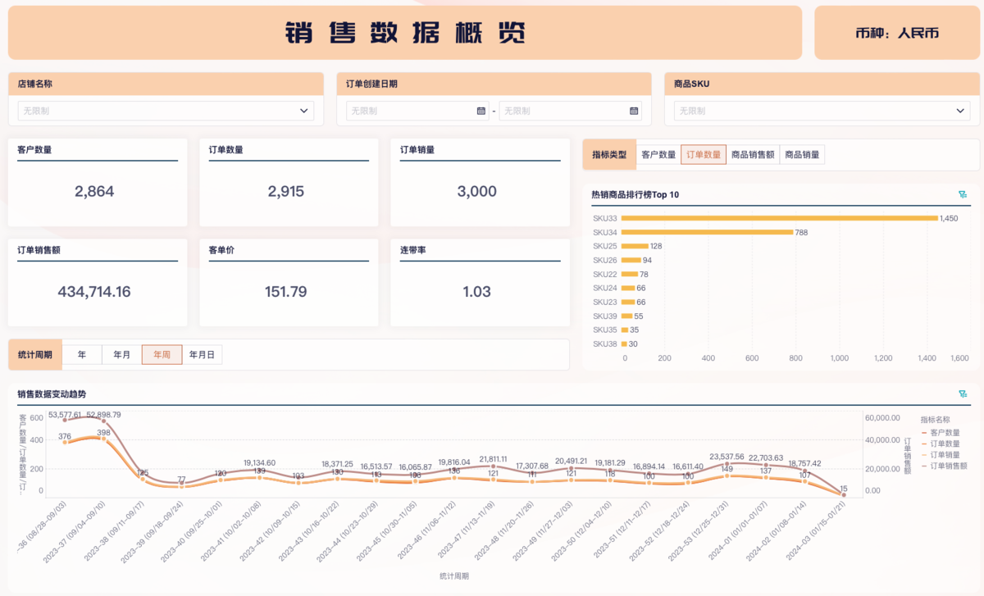The width and height of the screenshot is (984, 596).
Task: Click filter icon on 销售数据变动趋势 chart
Action: (962, 394)
